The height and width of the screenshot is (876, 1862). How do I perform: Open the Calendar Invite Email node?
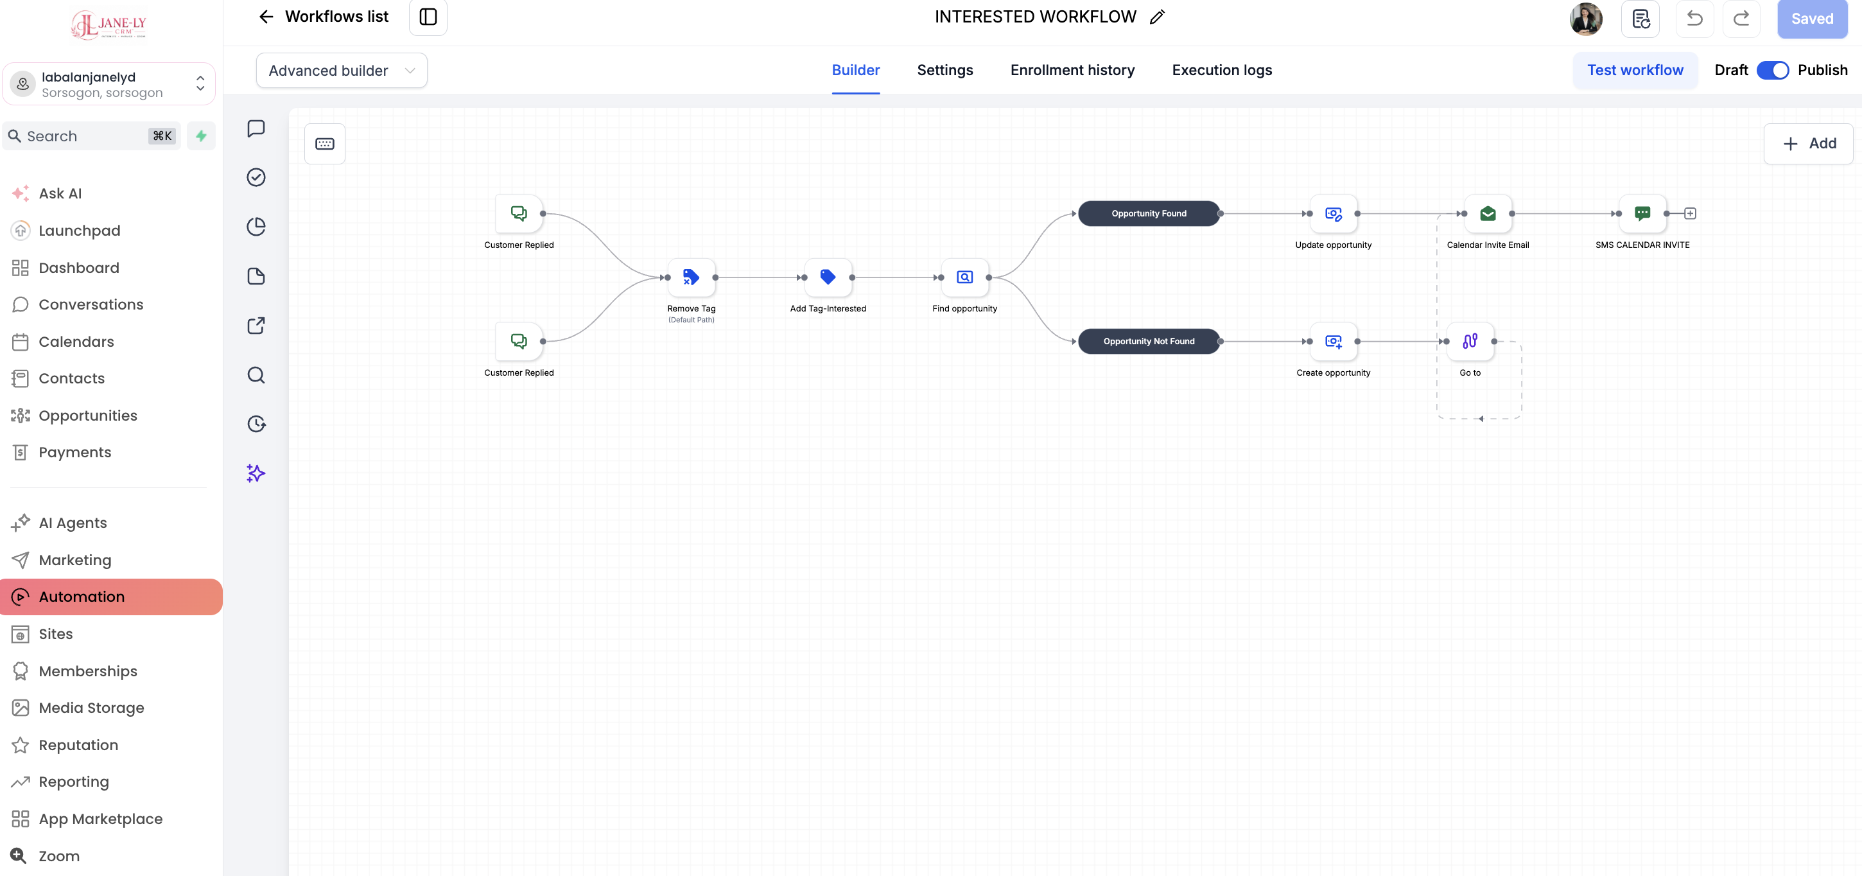[x=1488, y=213]
